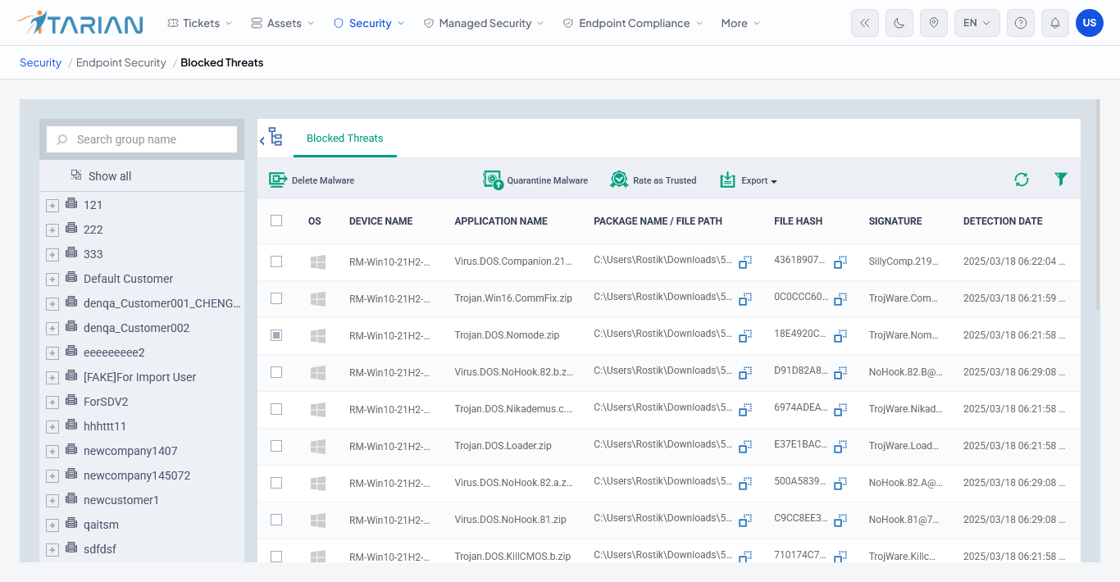Expand the Default Customer group
This screenshot has height=582, width=1120.
click(x=52, y=280)
